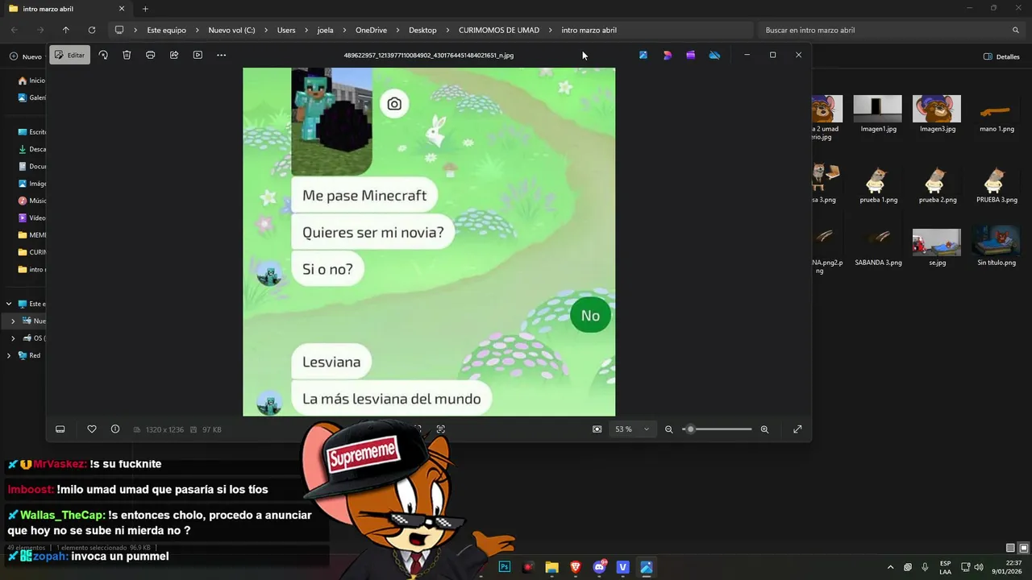This screenshot has height=580, width=1032.
Task: Start slideshow in Photos toolbar
Action: 198,56
